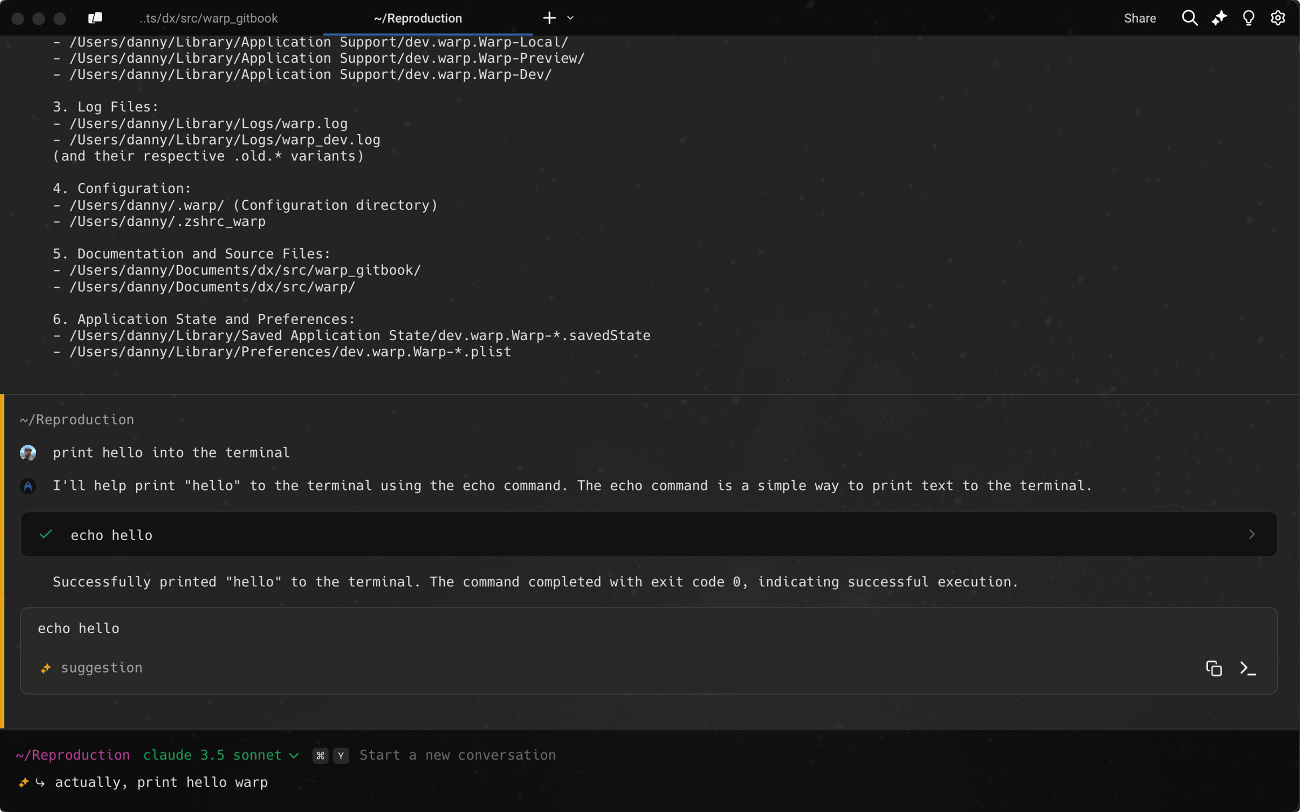
Task: Open the claude 3.5 sonnet model dropdown
Action: click(220, 755)
